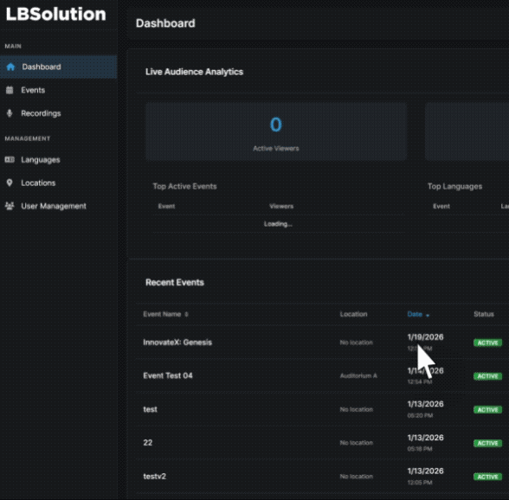Click the Languages sidebar icon
The image size is (509, 500).
click(x=10, y=160)
